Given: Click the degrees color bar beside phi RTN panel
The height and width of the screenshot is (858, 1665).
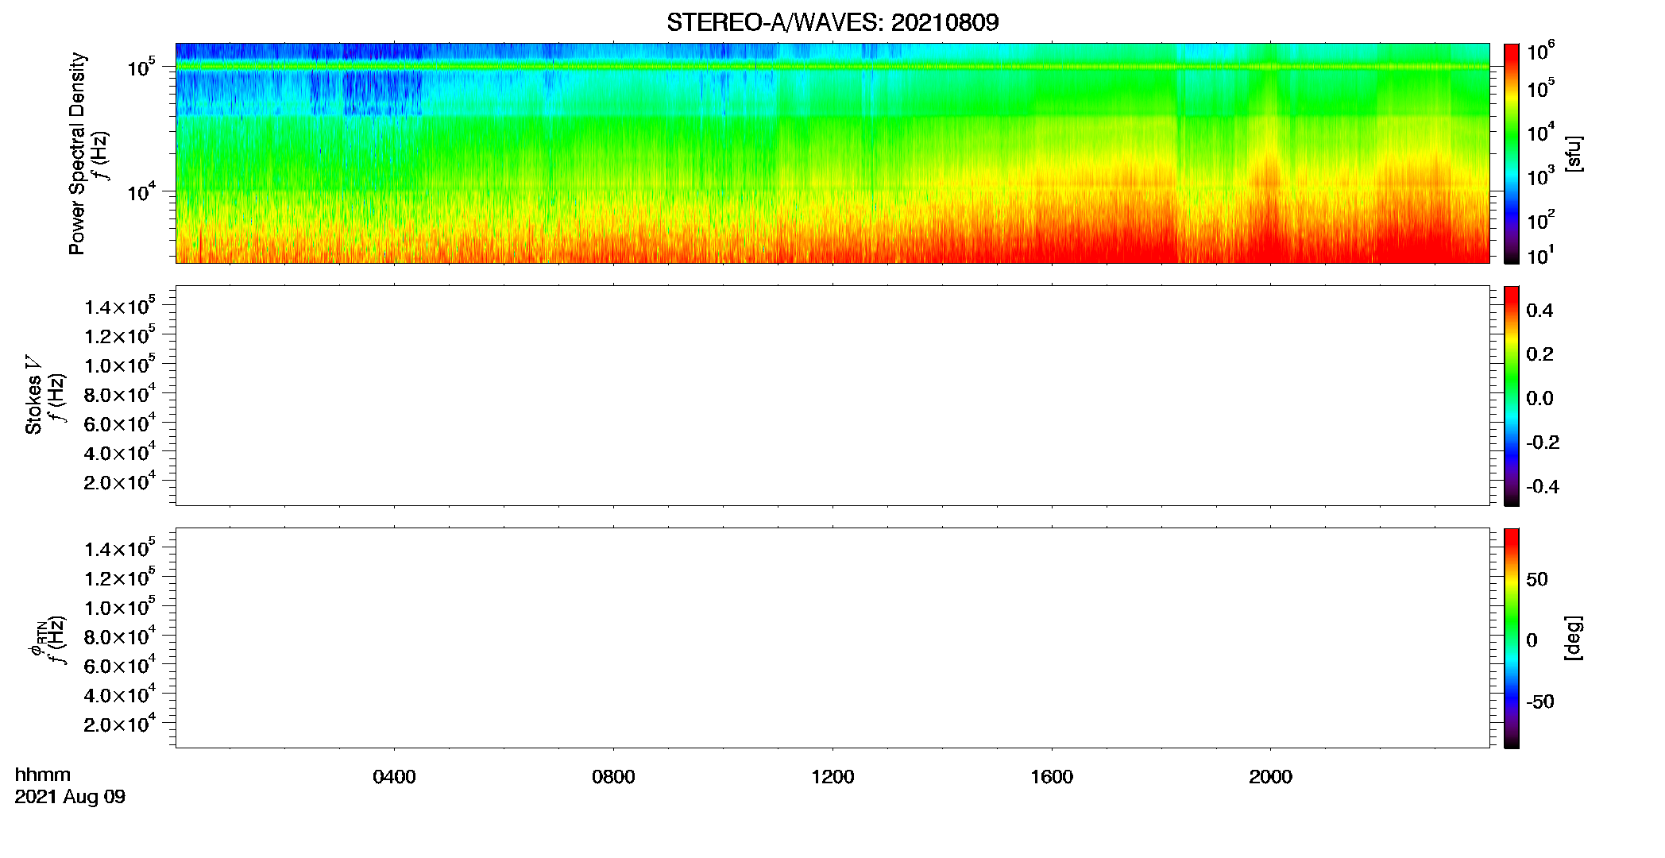Looking at the screenshot, I should 1512,638.
